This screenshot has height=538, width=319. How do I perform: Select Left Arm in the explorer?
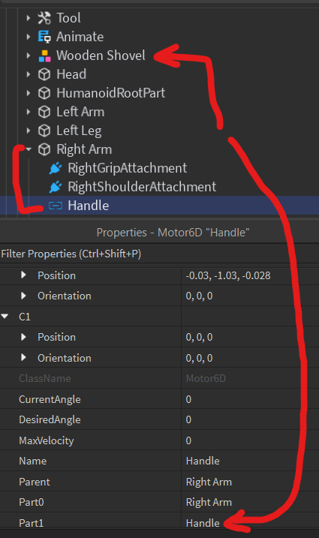pyautogui.click(x=80, y=112)
